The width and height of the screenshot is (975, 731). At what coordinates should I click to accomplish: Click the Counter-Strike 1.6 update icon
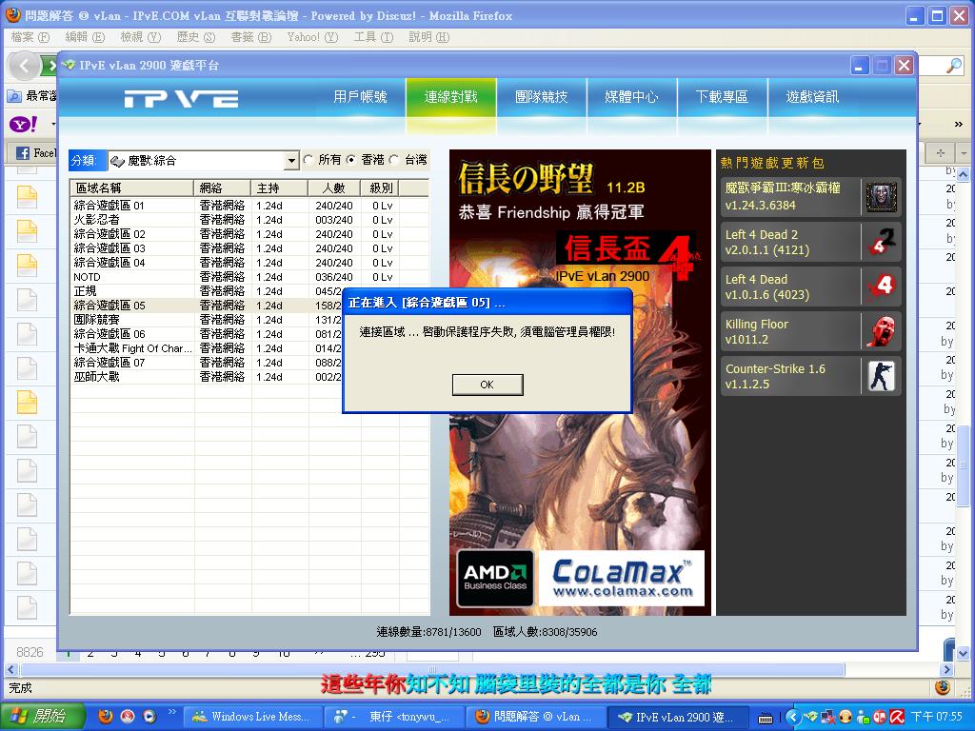pyautogui.click(x=881, y=376)
